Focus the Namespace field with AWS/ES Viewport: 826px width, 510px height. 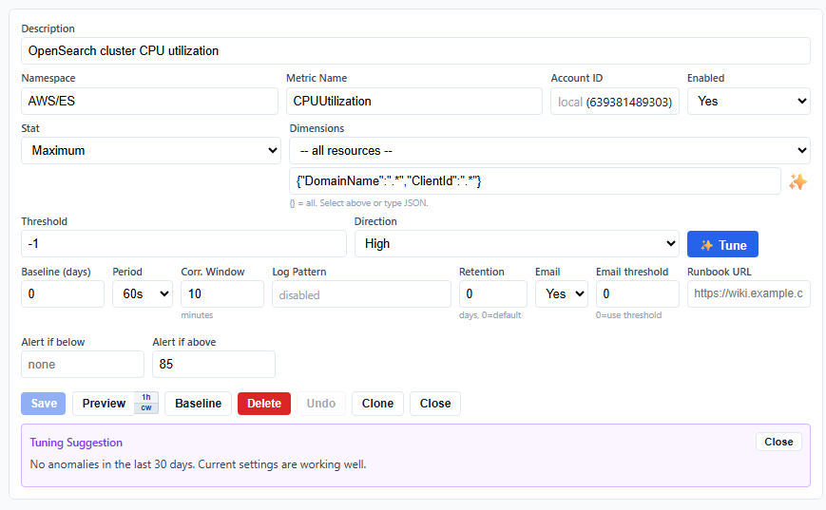coord(149,101)
